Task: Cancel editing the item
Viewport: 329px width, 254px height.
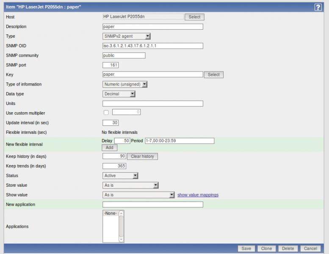Action: (x=310, y=248)
